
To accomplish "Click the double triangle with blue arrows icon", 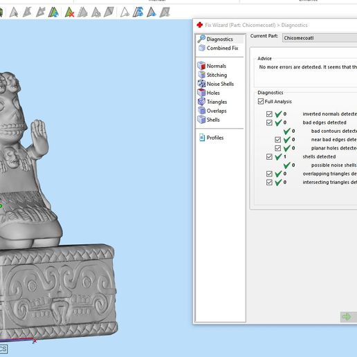I will click(x=138, y=12).
